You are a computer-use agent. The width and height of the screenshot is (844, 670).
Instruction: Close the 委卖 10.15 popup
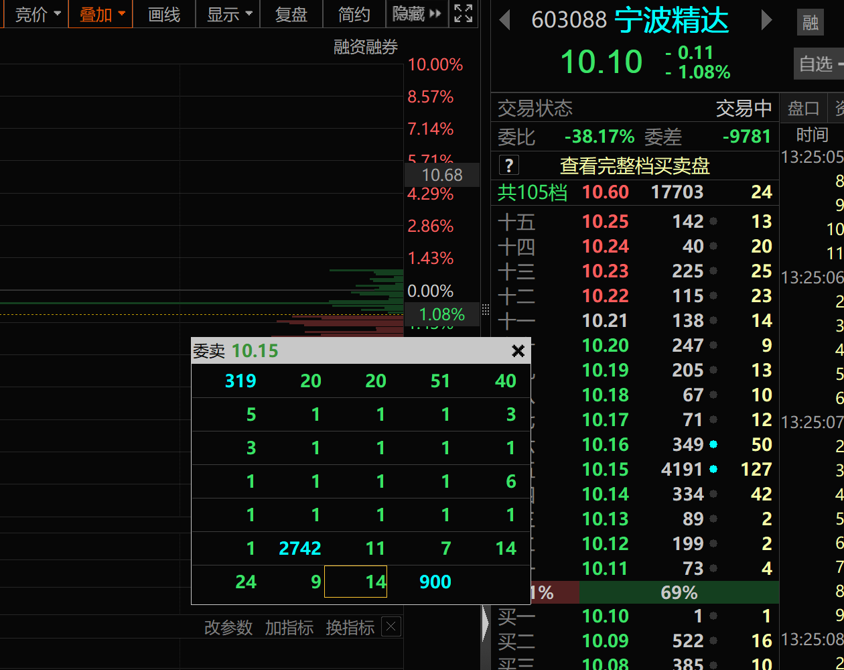[518, 351]
